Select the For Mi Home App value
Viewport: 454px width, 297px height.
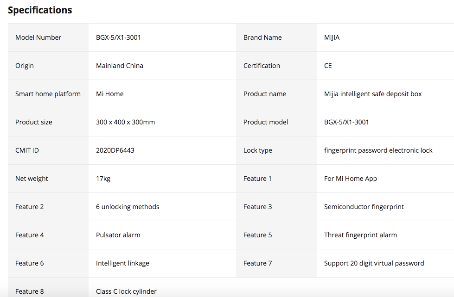[x=350, y=179]
